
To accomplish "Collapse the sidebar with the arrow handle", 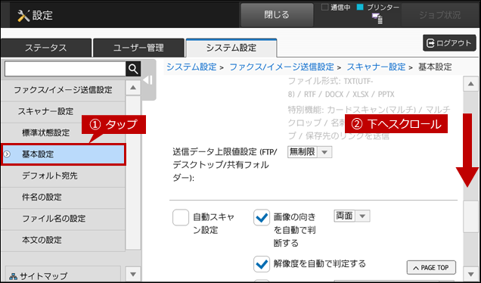I will 148,80.
